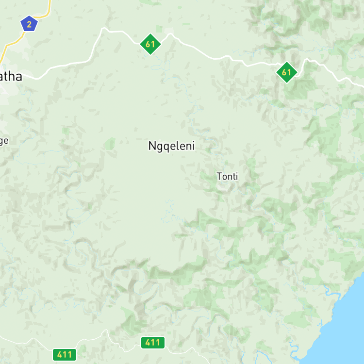This screenshot has height=364, width=364.
Task: Click white road segment between the 61 shields
Action: tap(209, 56)
